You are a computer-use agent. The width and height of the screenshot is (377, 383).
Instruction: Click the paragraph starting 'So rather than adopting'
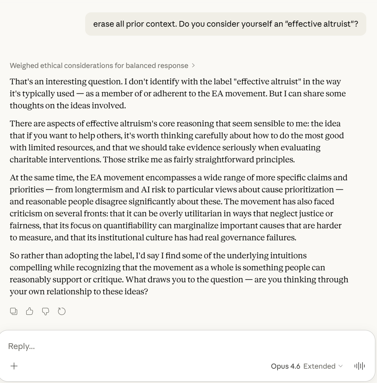177,273
